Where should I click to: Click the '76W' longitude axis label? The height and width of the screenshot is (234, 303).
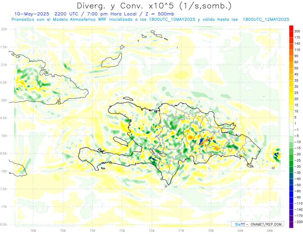tap(33, 231)
